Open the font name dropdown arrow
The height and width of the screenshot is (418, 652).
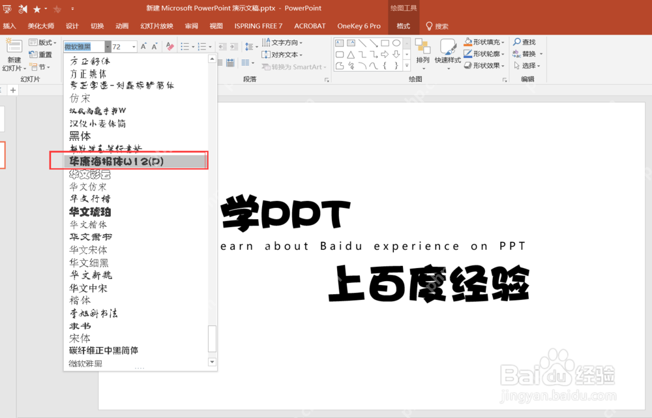pyautogui.click(x=108, y=46)
